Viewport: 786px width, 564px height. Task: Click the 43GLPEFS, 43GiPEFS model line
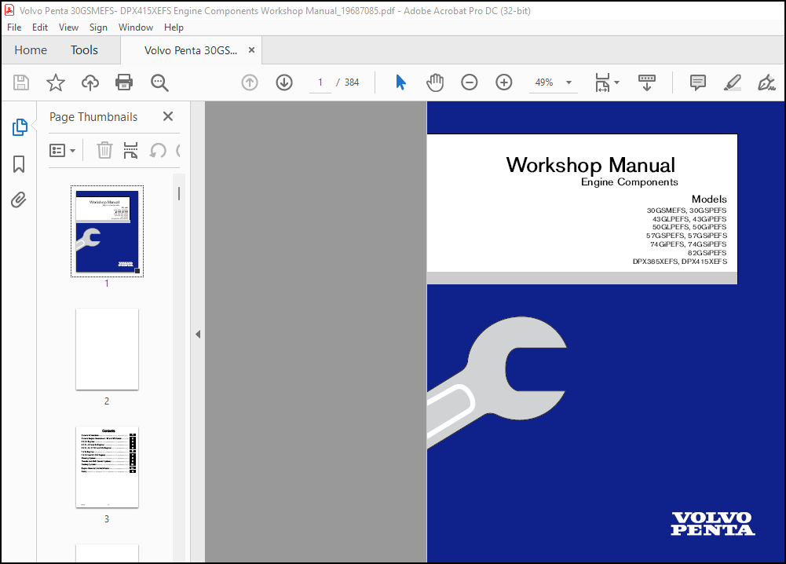tap(689, 219)
